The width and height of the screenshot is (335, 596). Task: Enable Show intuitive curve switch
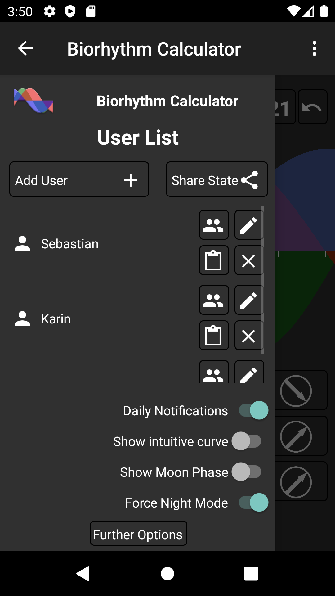tap(247, 441)
